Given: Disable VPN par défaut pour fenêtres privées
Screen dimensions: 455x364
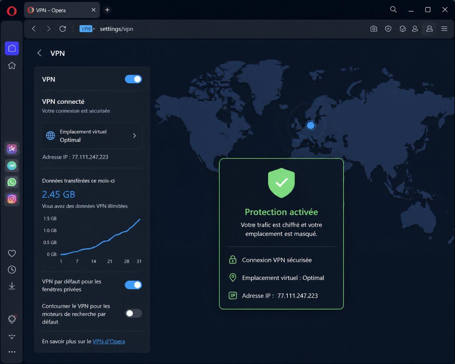Looking at the screenshot, I should [133, 285].
